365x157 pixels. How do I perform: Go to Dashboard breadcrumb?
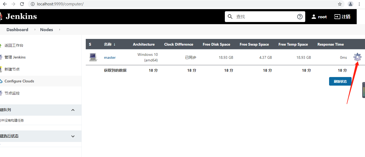pyautogui.click(x=17, y=30)
